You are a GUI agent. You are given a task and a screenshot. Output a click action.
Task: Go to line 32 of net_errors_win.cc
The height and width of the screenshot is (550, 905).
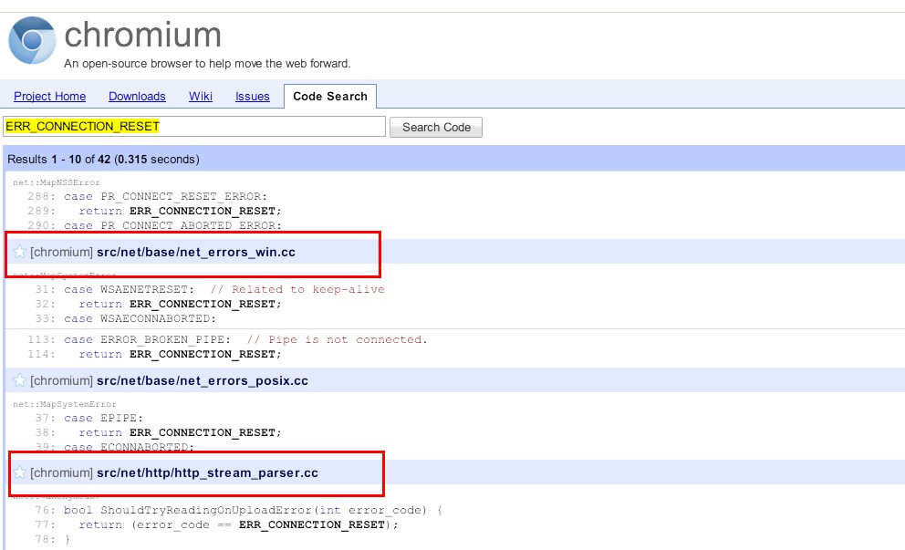pyautogui.click(x=46, y=304)
